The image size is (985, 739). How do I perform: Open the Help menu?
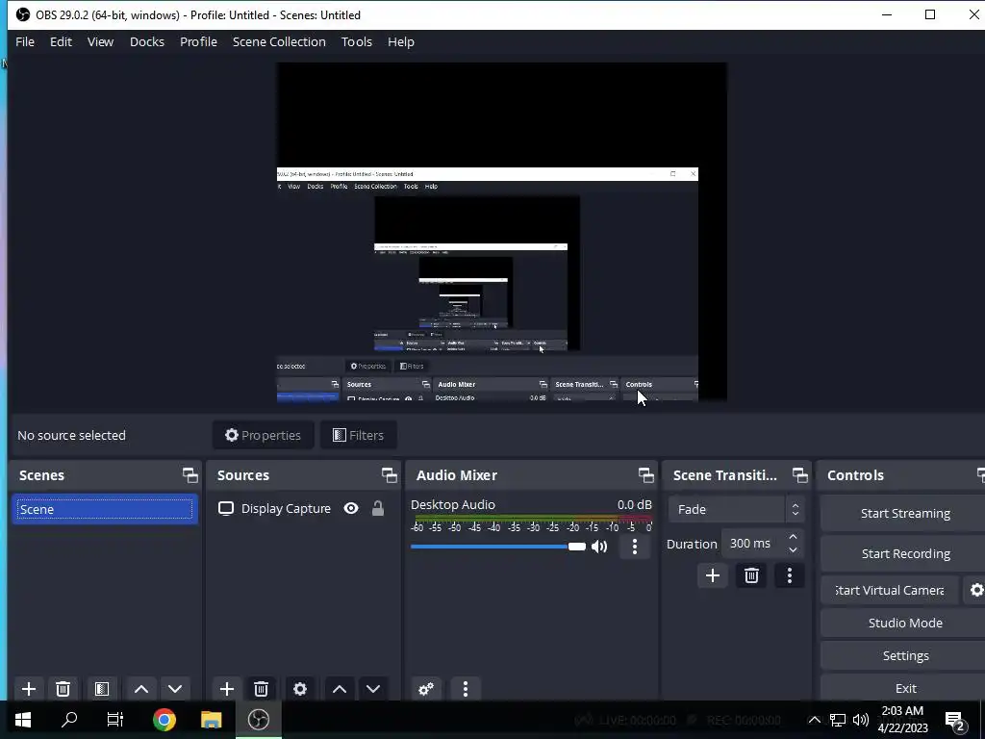point(401,42)
